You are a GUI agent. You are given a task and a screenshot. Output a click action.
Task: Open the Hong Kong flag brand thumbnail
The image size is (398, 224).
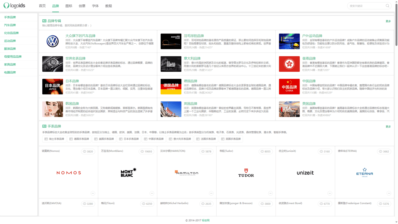pyautogui.click(x=289, y=64)
